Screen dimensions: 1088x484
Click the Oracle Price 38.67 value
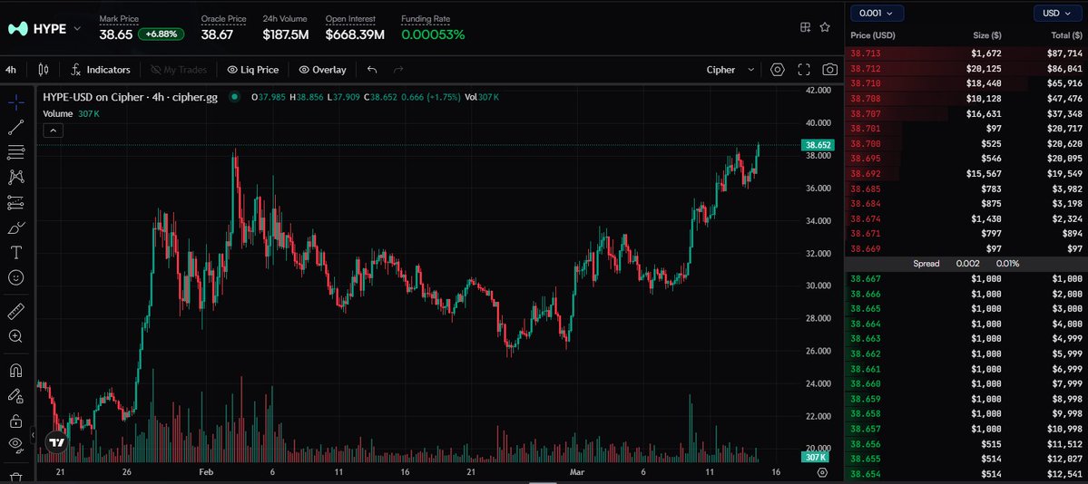[217, 34]
